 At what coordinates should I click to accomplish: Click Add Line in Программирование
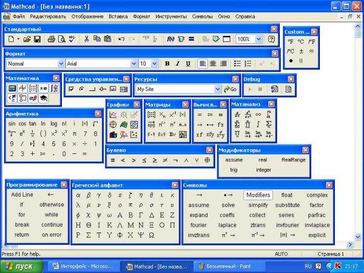pyautogui.click(x=22, y=194)
